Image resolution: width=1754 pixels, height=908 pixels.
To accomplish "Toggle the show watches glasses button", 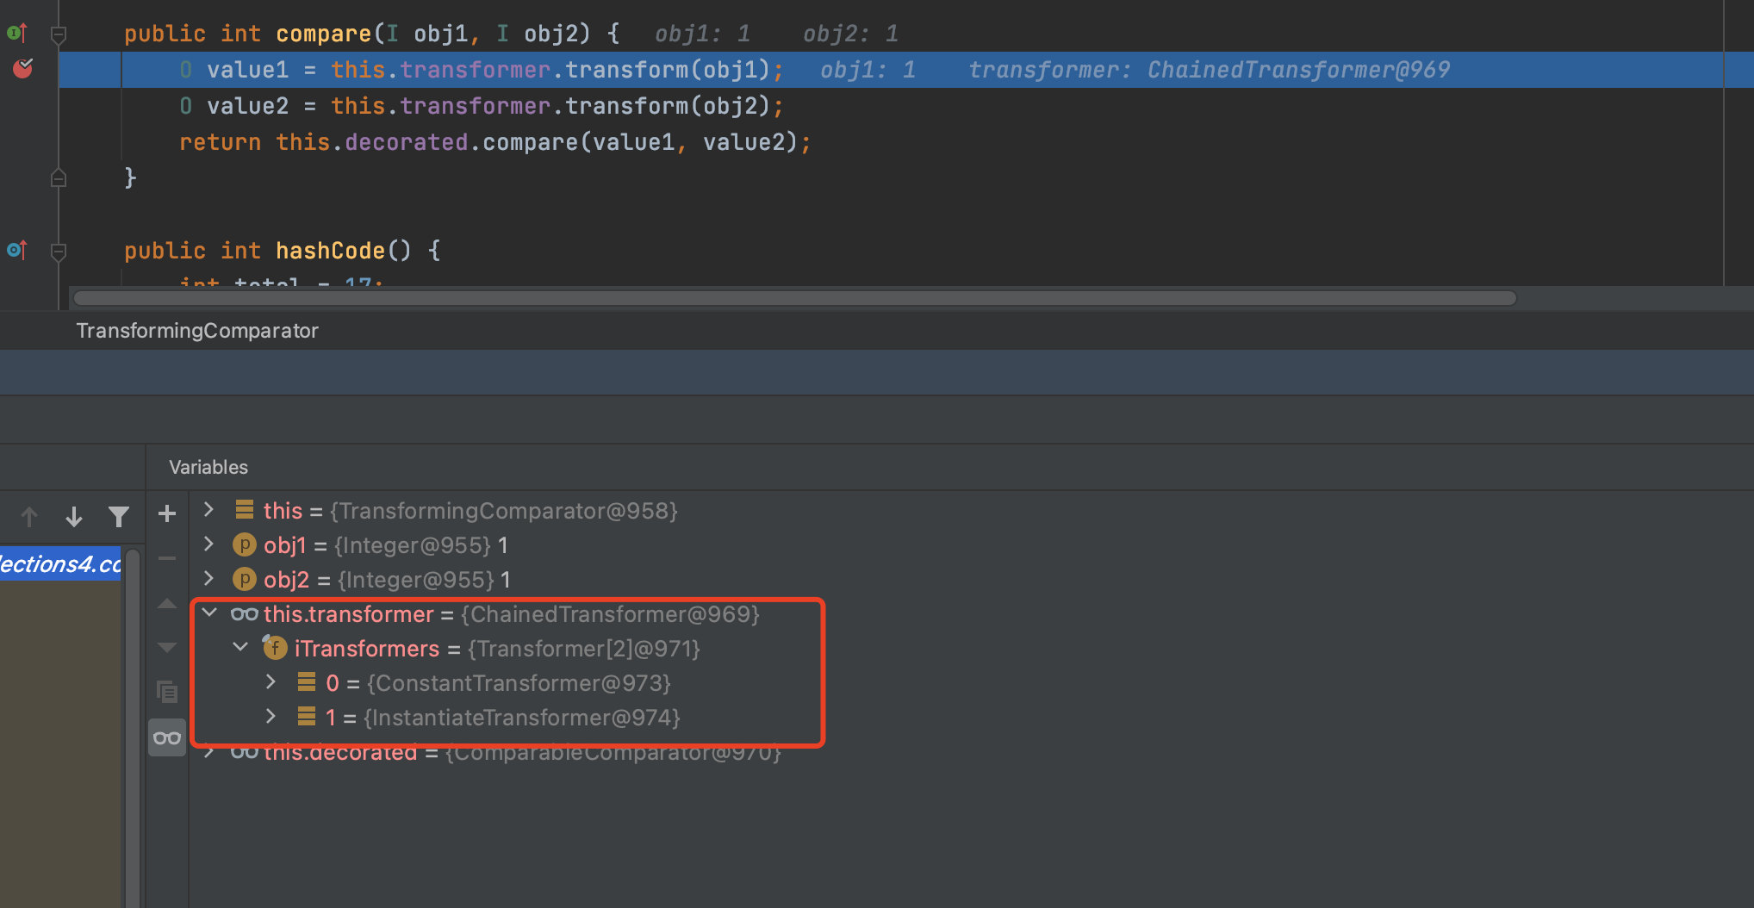I will coord(167,737).
